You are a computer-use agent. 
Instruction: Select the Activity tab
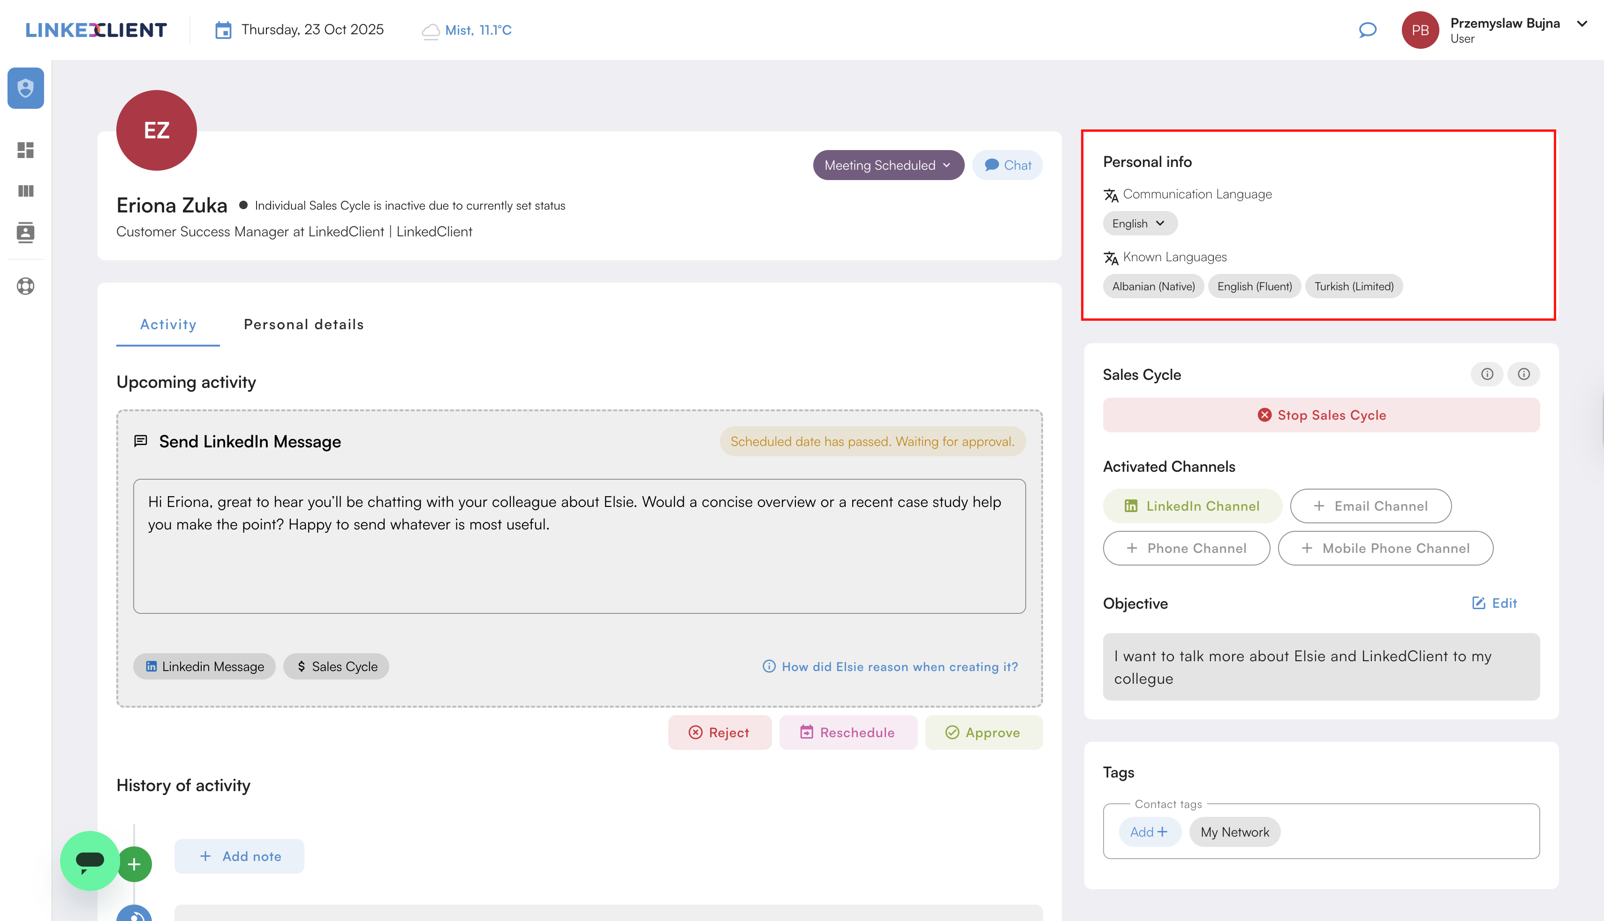[x=167, y=325]
